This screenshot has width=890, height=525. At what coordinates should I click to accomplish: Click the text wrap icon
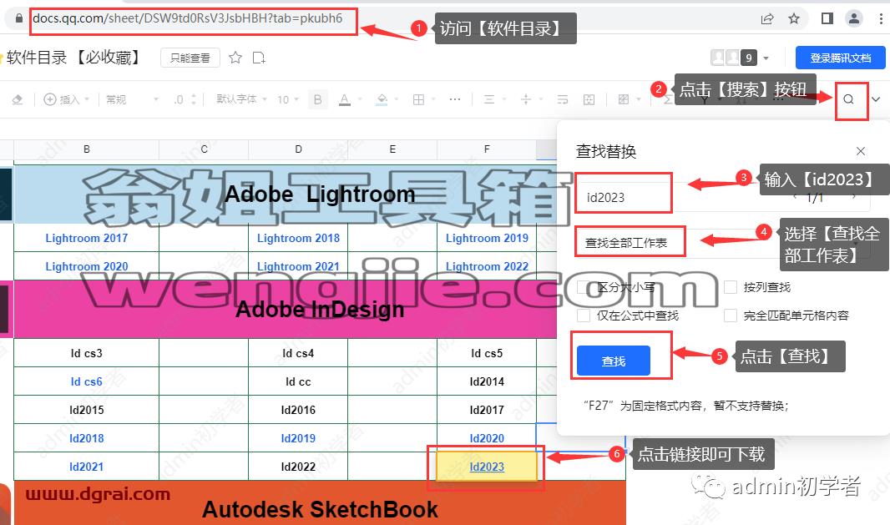(x=563, y=100)
